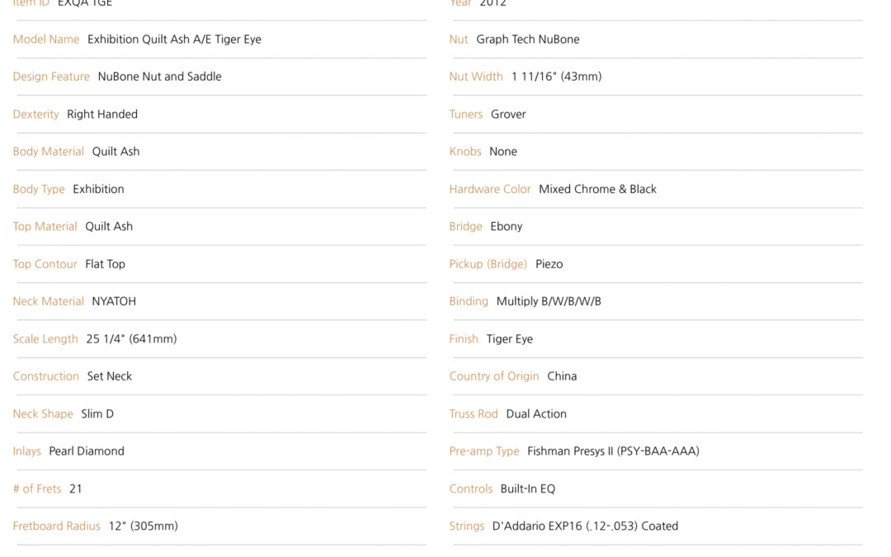Click the Right Handed dexterity value
This screenshot has width=891, height=557.
tap(102, 114)
